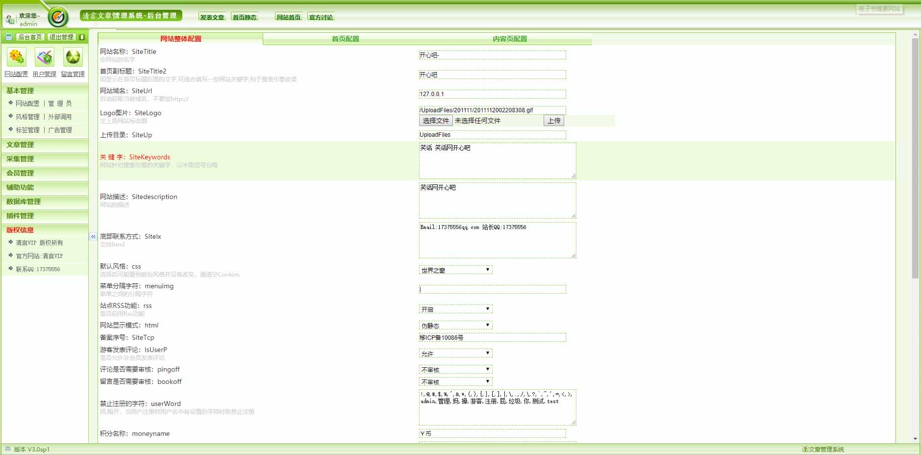Click the scrollbar down arrow
The image size is (921, 455).
coord(915,439)
